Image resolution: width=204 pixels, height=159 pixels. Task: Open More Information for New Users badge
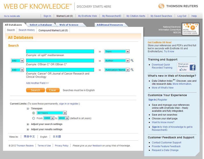[x=191, y=29]
